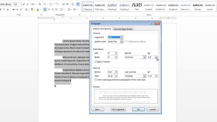Center the text from ribbon

tap(49, 9)
